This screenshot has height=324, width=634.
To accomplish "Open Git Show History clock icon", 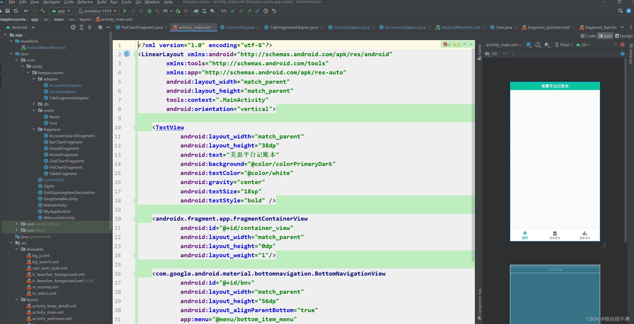I will [266, 11].
